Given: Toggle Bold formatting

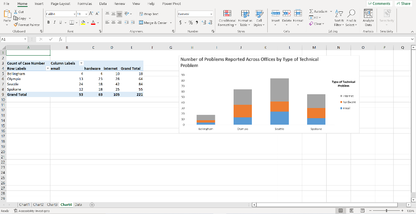Looking at the screenshot, I should tap(48, 23).
